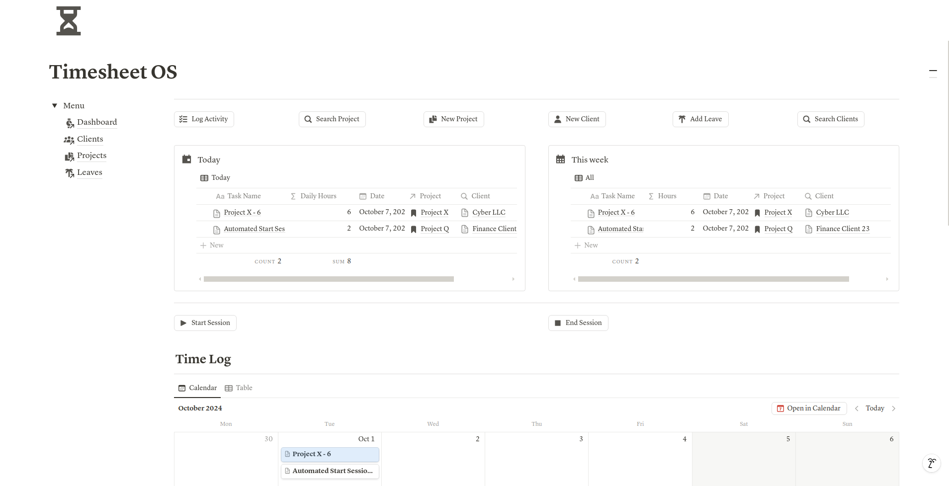Switch to the Table view tab
Image resolution: width=949 pixels, height=486 pixels.
(x=239, y=388)
